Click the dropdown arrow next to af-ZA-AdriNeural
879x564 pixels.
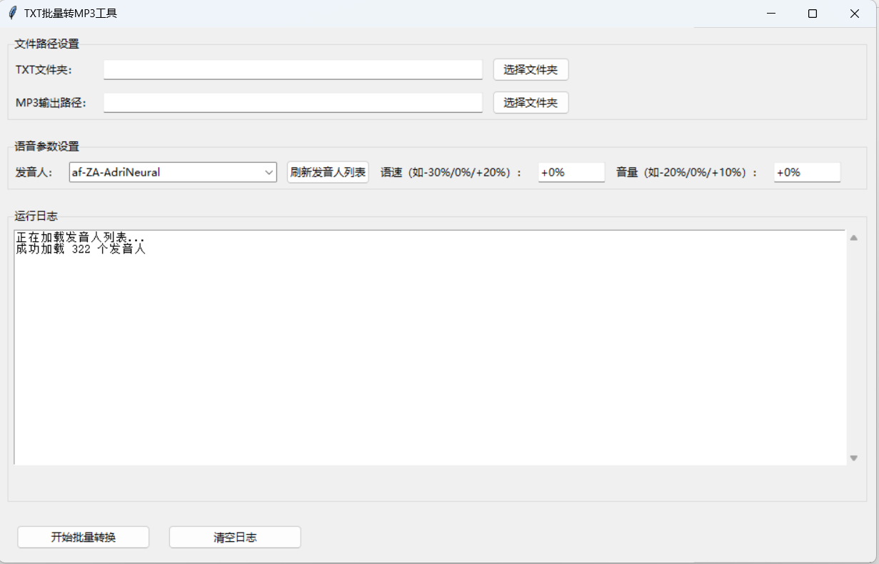pos(270,171)
